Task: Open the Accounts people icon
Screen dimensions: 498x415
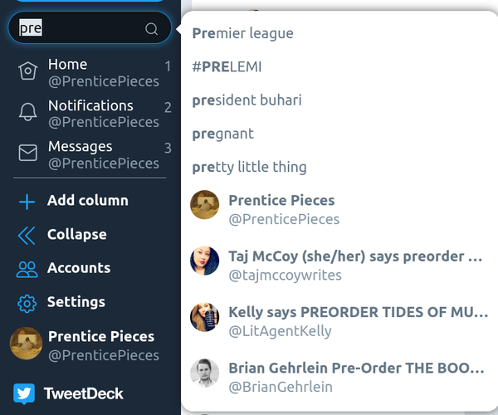Action: [x=27, y=270]
